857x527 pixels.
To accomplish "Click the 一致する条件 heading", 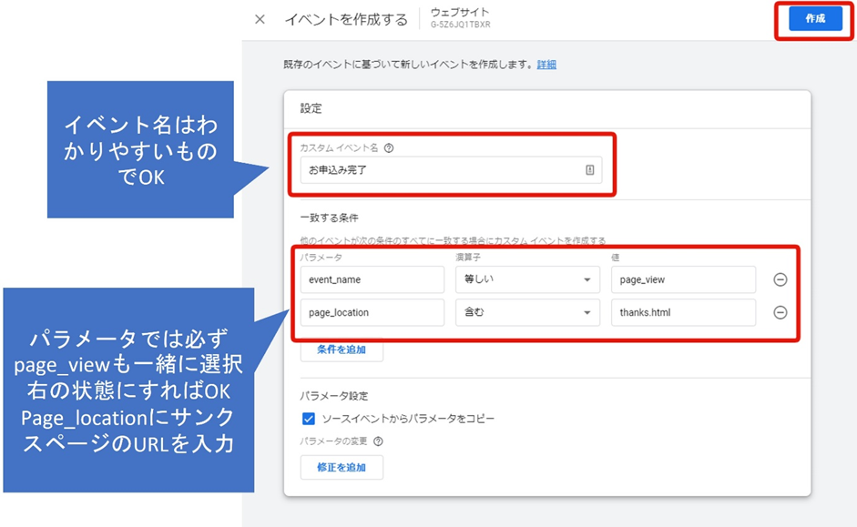I will [x=329, y=218].
